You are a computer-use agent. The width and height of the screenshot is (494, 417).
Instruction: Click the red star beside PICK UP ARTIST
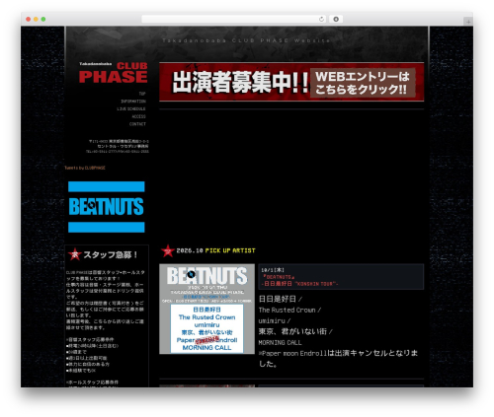click(x=168, y=251)
